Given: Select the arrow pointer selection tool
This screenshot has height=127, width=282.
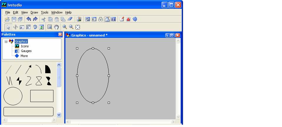Looking at the screenshot, I should coord(8,27).
